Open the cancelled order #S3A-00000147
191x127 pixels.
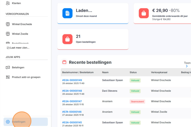tap(72, 101)
